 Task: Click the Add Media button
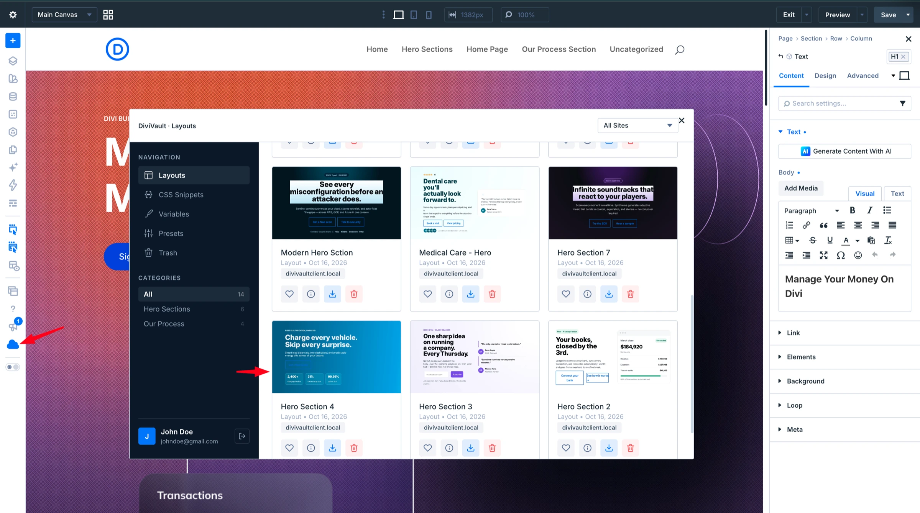coord(801,188)
